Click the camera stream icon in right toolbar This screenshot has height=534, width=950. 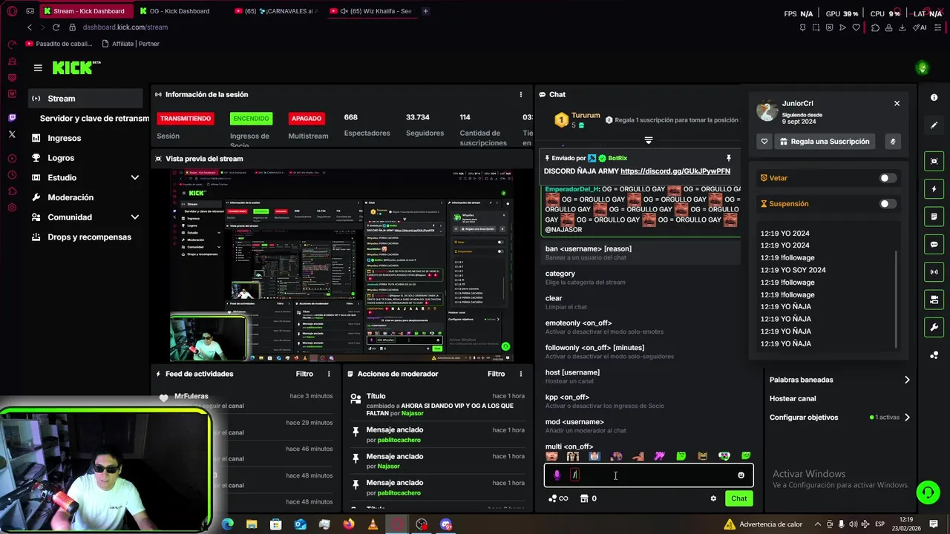point(934,300)
